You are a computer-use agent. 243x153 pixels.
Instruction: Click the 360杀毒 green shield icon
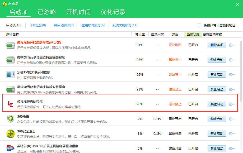pyautogui.click(x=10, y=119)
